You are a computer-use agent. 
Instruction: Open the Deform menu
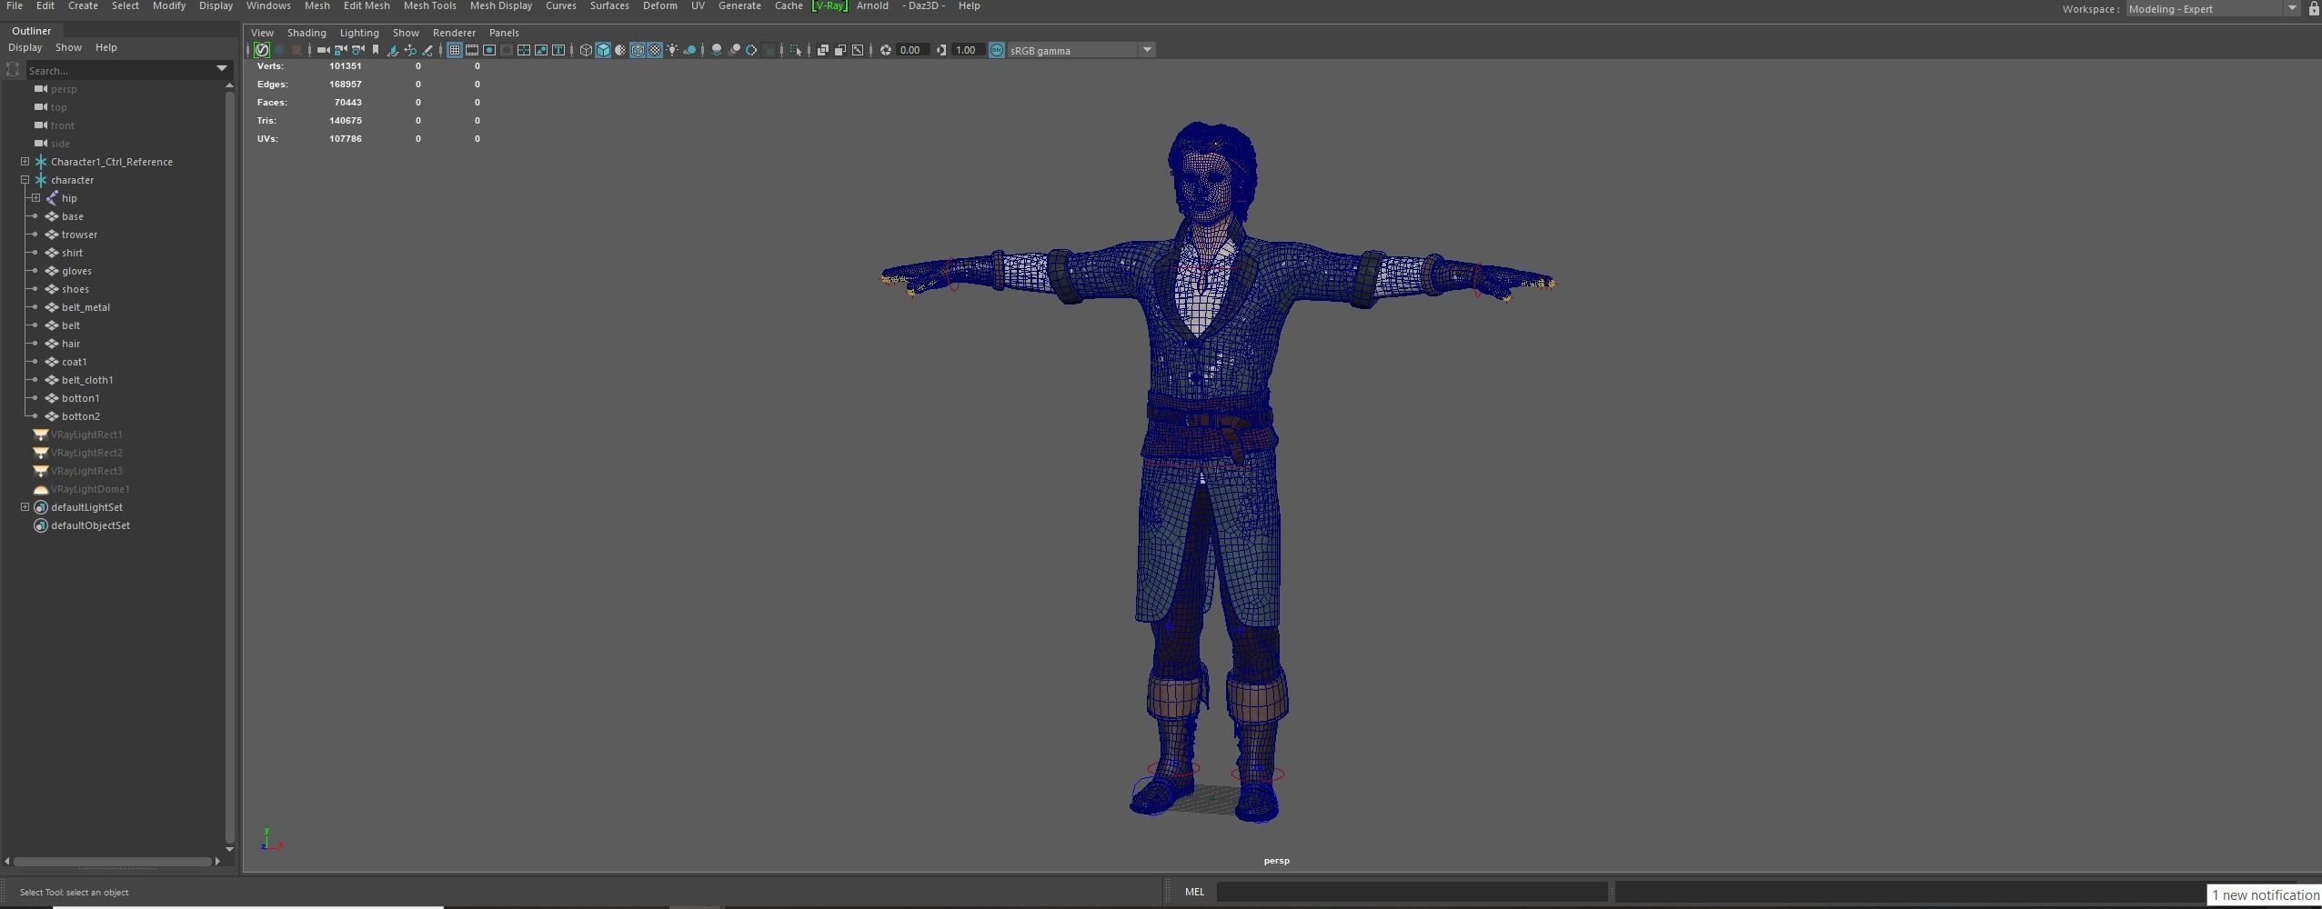659,6
